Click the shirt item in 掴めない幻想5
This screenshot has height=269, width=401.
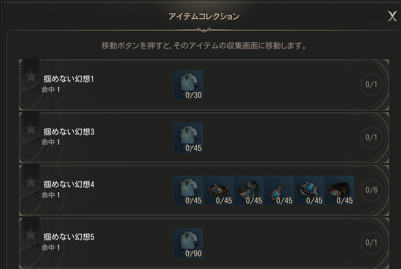[x=188, y=243]
